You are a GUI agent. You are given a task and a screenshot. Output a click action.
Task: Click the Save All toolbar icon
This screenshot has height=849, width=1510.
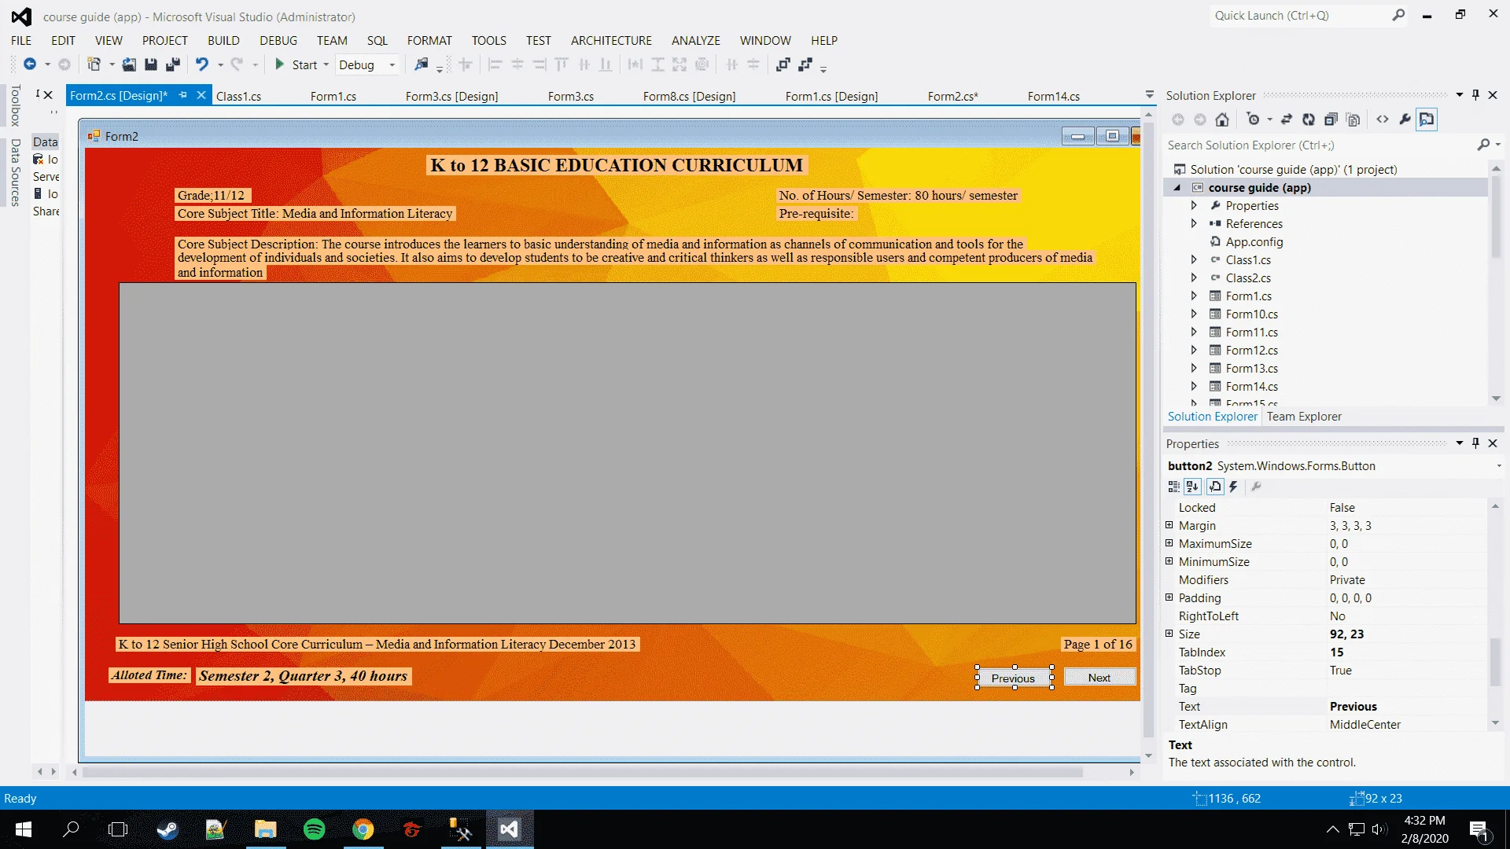click(173, 64)
